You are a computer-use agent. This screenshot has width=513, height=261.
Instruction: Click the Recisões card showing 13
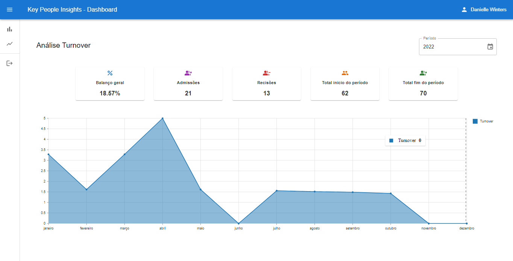[x=267, y=83]
